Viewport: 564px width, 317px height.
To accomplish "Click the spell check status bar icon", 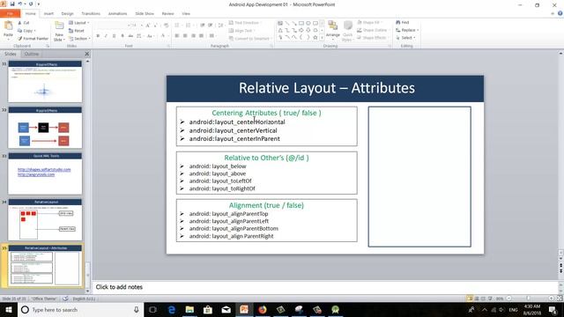I will [65, 299].
